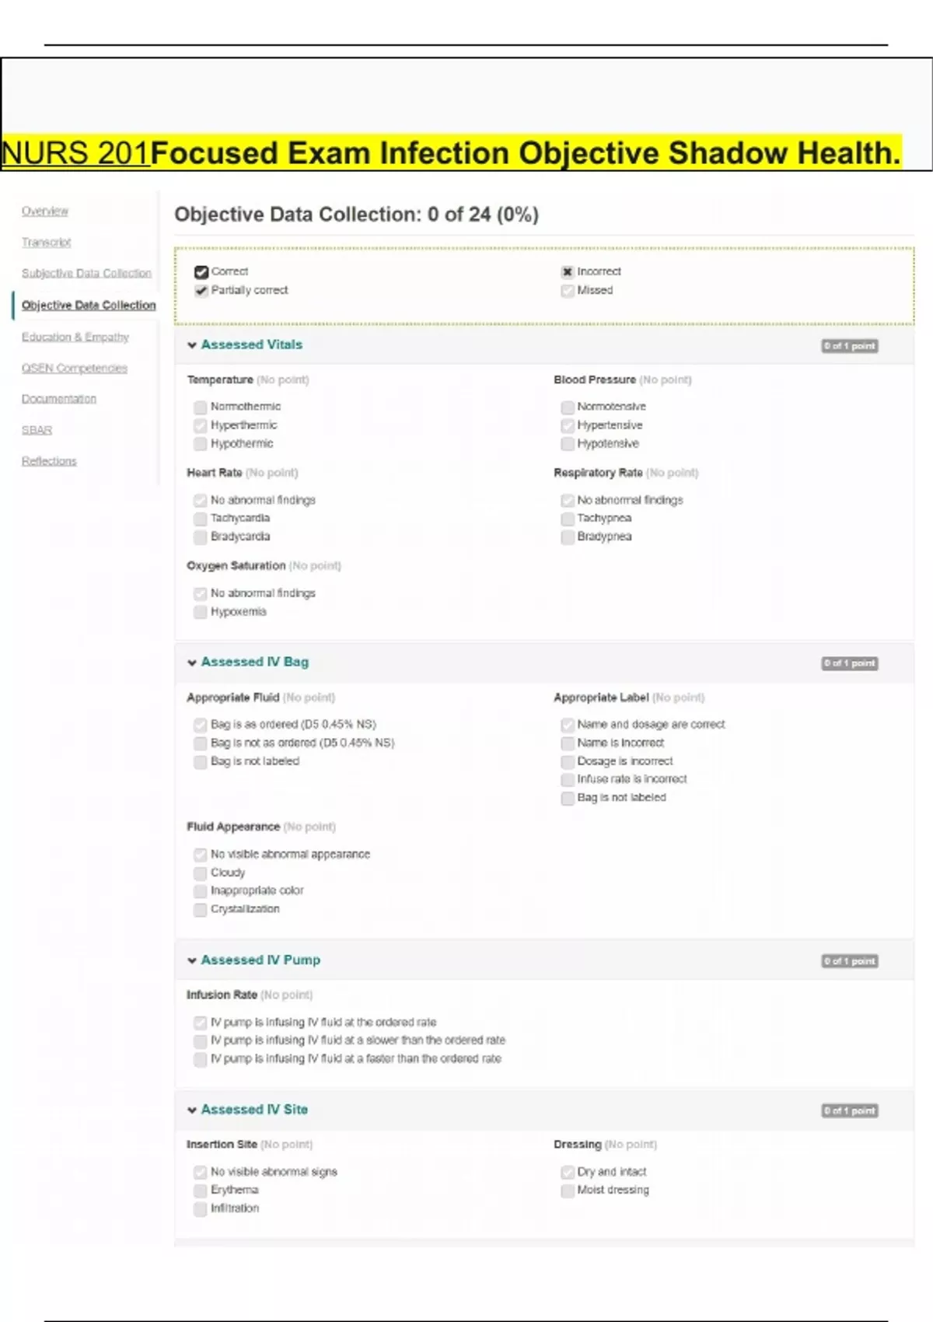Collapse the Assessed Vitals section
Viewport: 933px width, 1322px height.
[x=192, y=345]
